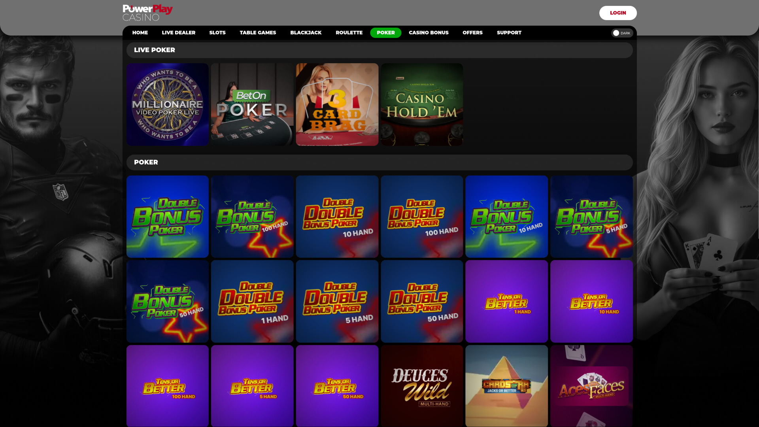
Task: Select Double Bonus Poker 100 Hand
Action: (x=252, y=216)
